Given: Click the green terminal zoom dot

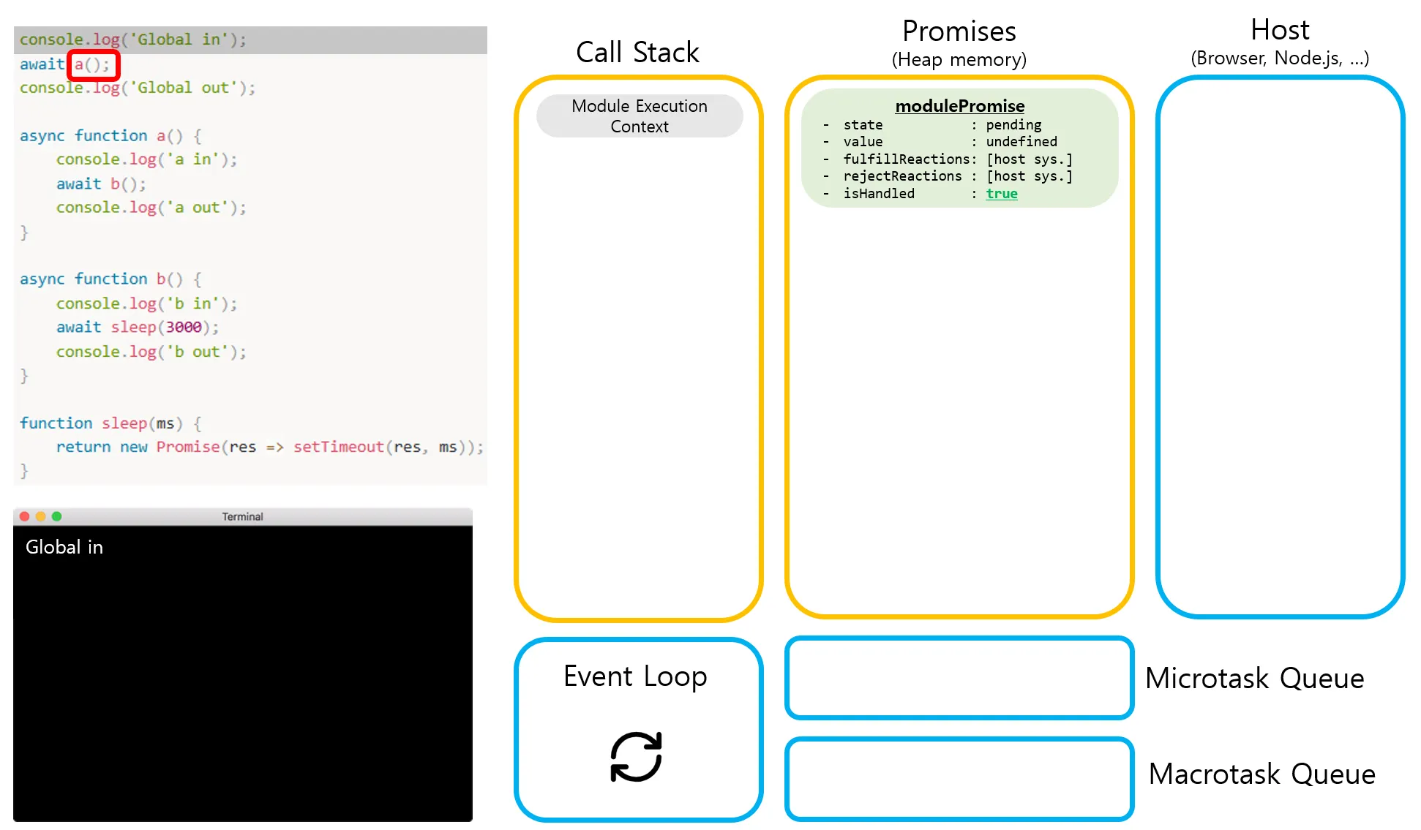Looking at the screenshot, I should tap(56, 516).
